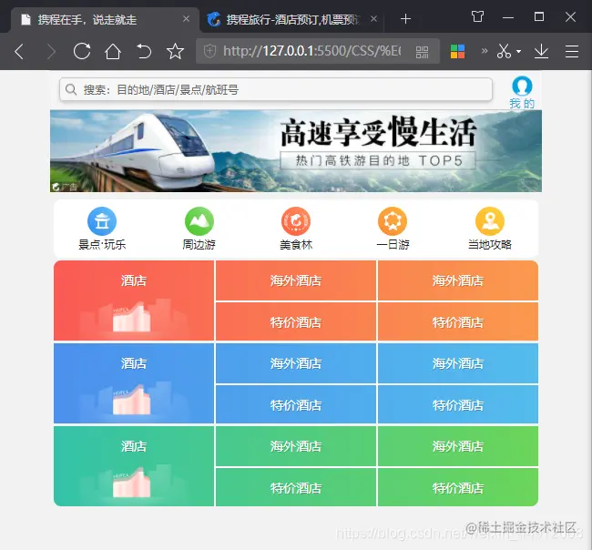Go back with the browser back arrow

[x=19, y=51]
